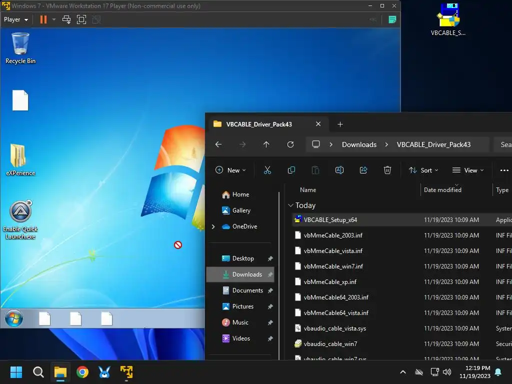This screenshot has height=384, width=512.
Task: Refresh the Explorer folder view
Action: click(290, 144)
